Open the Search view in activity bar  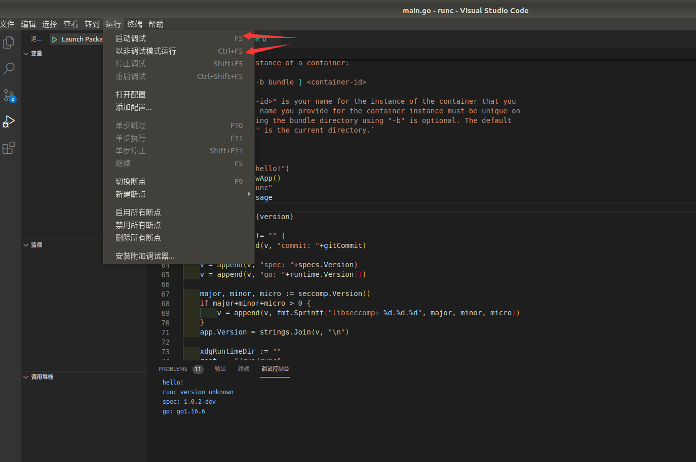(9, 69)
